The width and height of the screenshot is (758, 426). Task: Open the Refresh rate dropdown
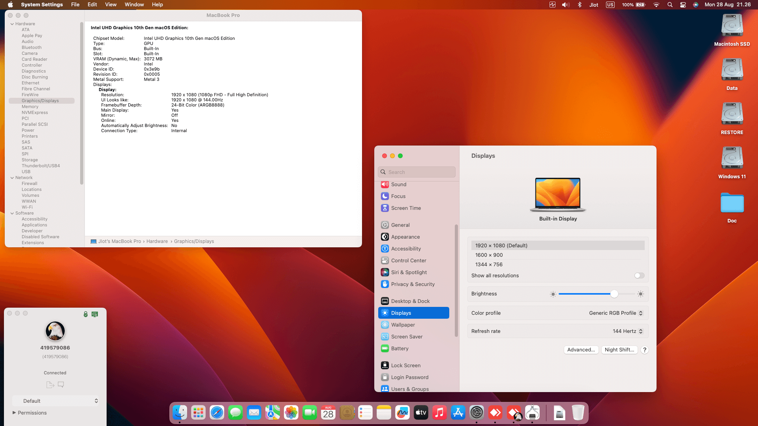pos(627,331)
